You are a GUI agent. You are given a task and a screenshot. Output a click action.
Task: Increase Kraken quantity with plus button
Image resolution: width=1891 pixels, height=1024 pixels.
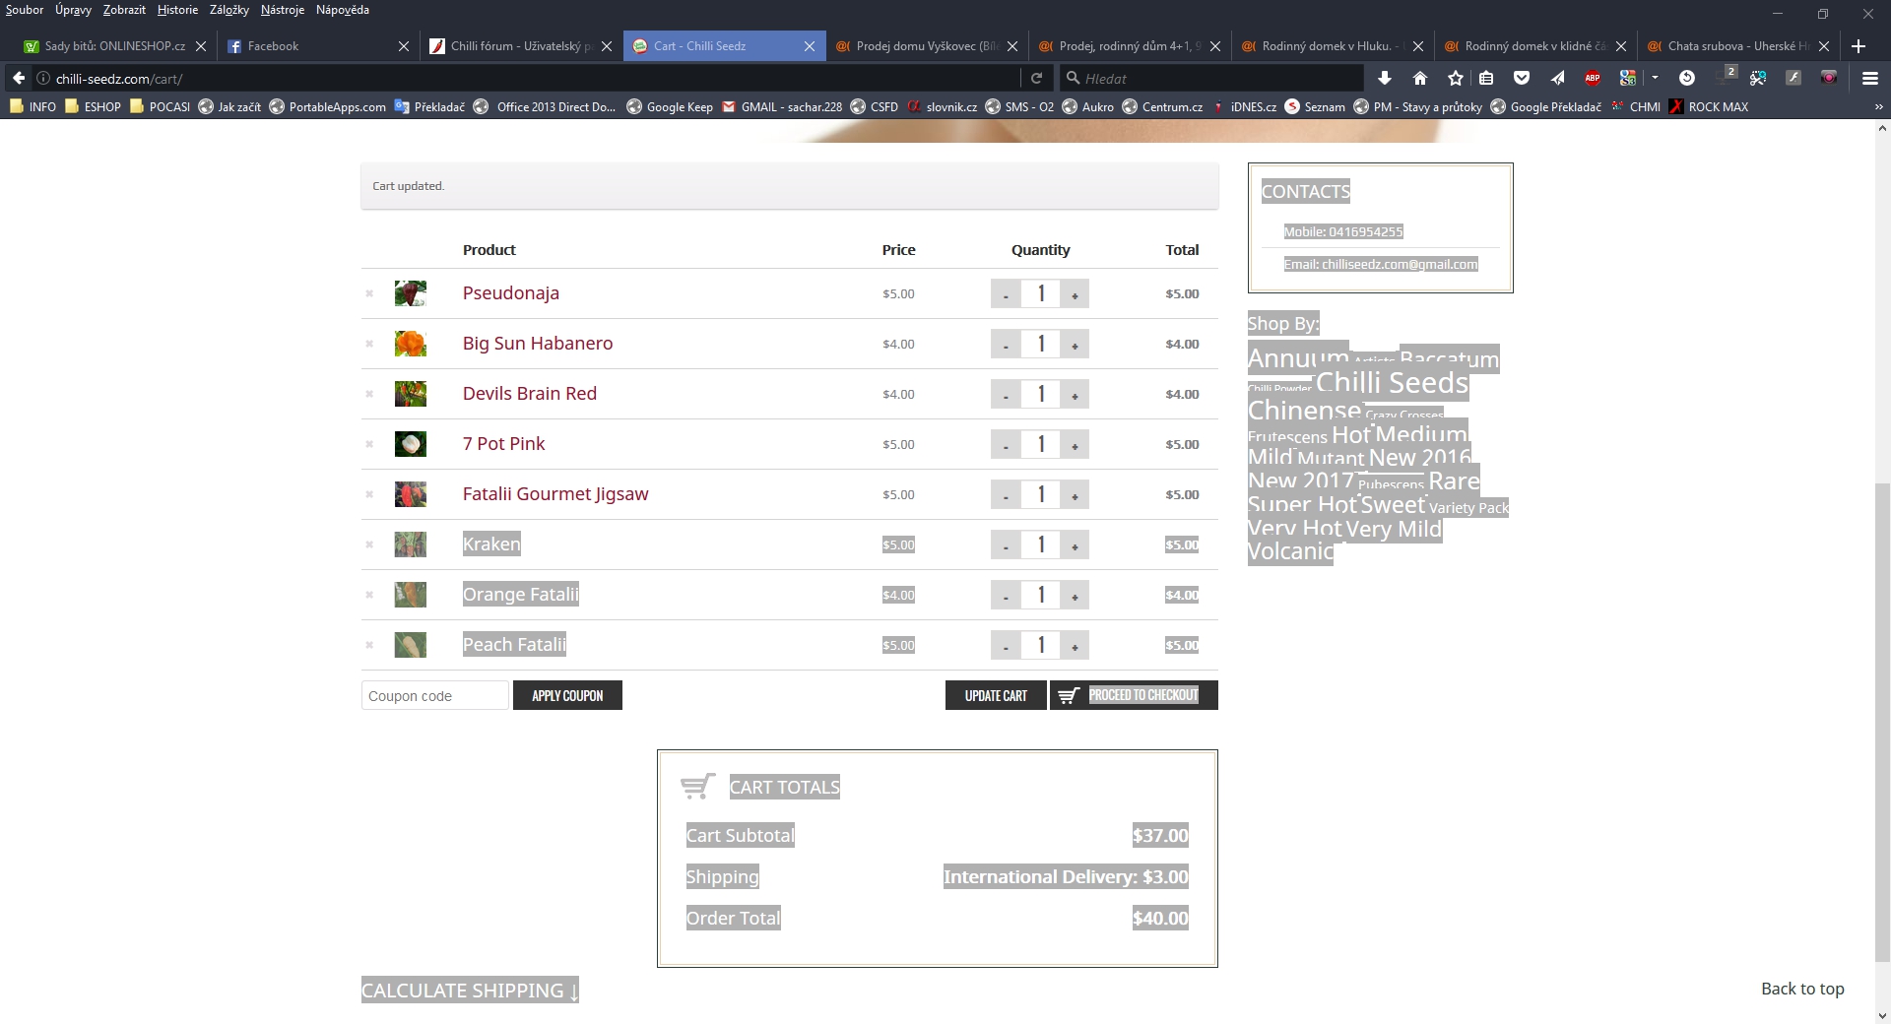coord(1075,544)
